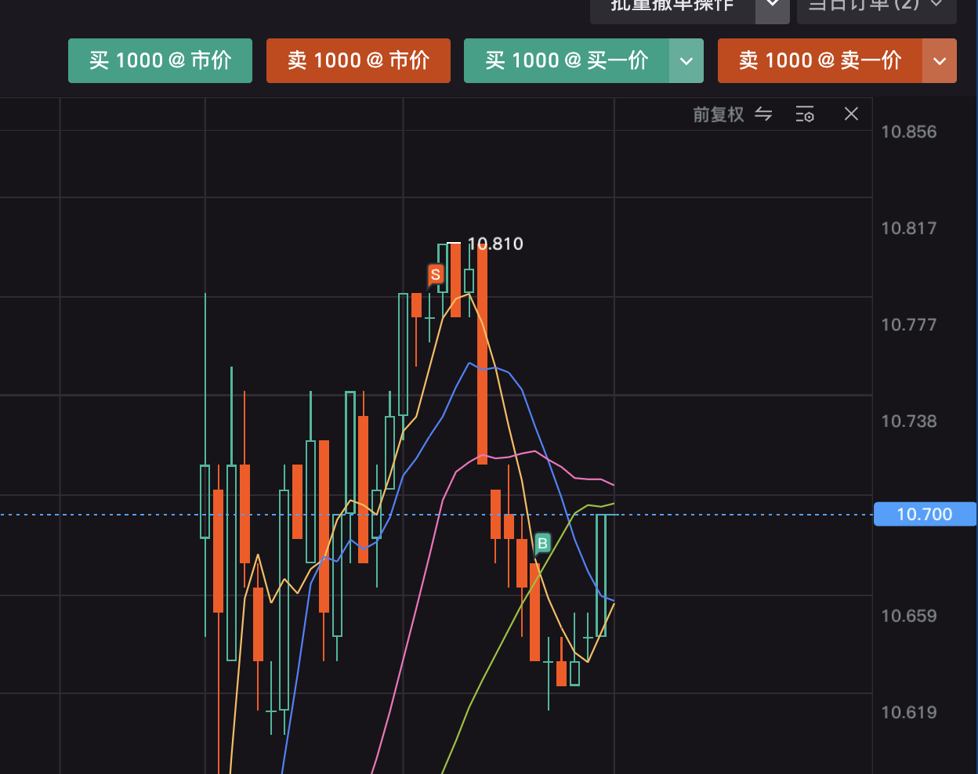The image size is (978, 774).
Task: Click the 10.810 high price label
Action: point(495,244)
